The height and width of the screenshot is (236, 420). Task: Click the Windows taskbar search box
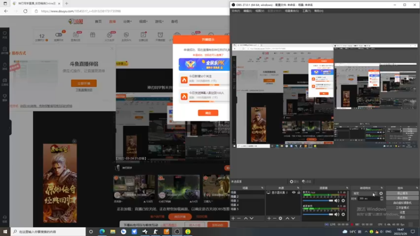click(x=48, y=231)
